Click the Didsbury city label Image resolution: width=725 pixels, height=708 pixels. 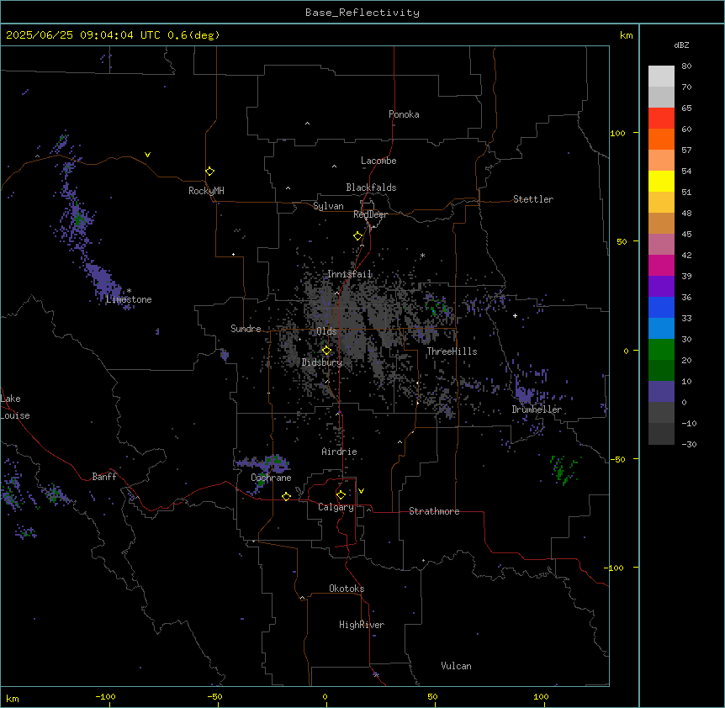coord(322,362)
